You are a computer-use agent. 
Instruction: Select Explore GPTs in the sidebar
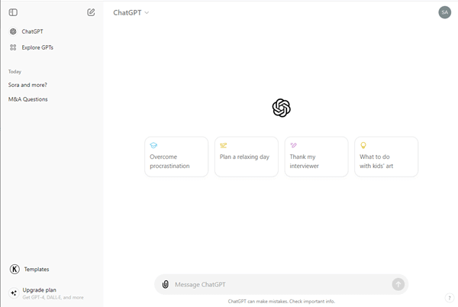pyautogui.click(x=37, y=47)
